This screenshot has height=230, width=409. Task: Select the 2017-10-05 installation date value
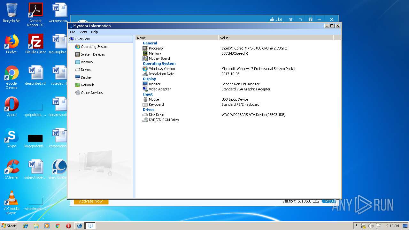point(230,74)
